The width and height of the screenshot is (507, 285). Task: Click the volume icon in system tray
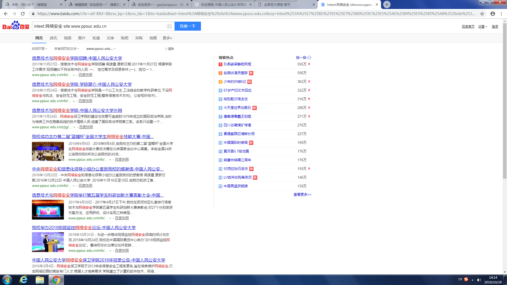click(x=479, y=280)
